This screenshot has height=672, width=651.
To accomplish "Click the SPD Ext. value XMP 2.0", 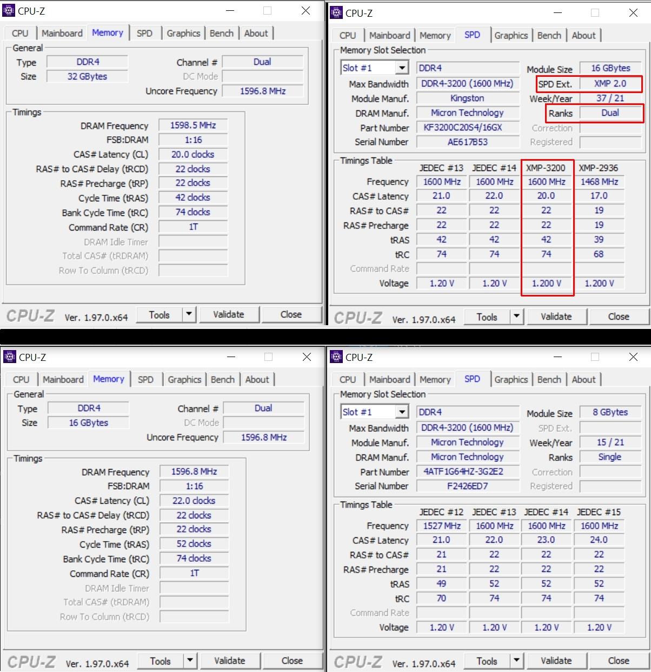I will [610, 83].
